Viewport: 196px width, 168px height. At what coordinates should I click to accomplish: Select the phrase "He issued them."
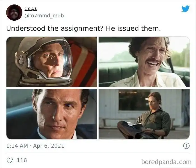point(133,28)
